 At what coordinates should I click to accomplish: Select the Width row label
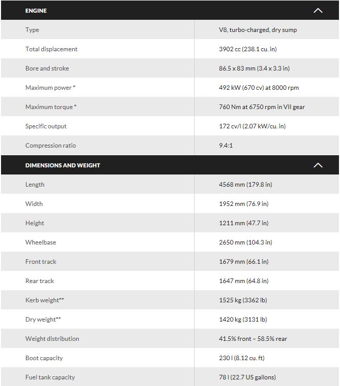34,204
